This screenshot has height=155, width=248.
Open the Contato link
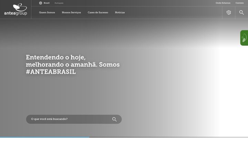239,3
